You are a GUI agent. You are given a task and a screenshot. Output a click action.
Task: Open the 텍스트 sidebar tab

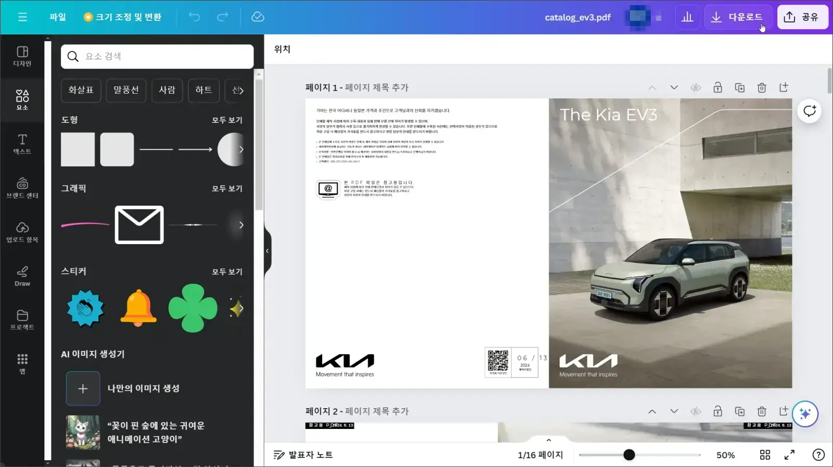click(x=22, y=144)
